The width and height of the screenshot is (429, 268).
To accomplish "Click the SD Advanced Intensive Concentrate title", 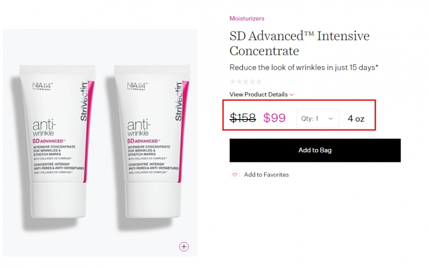I will (299, 43).
